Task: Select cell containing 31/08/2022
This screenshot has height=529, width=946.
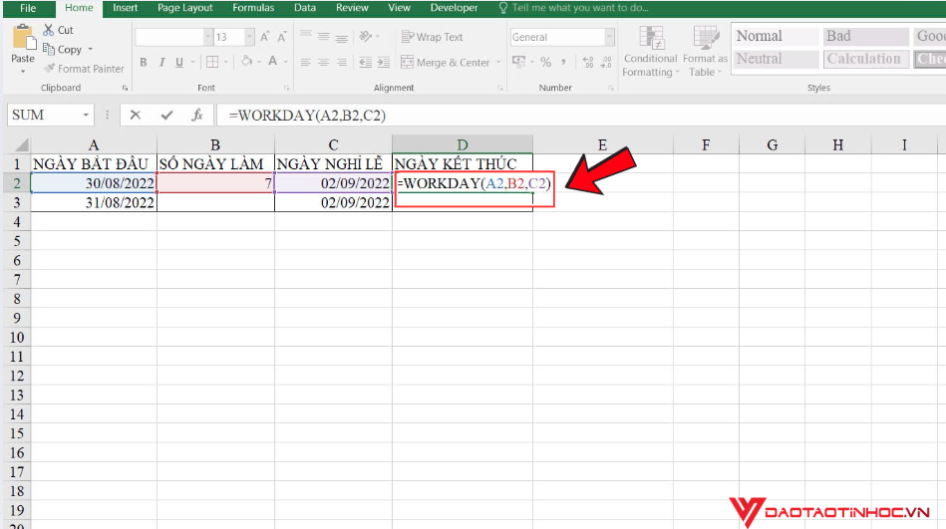Action: point(94,202)
